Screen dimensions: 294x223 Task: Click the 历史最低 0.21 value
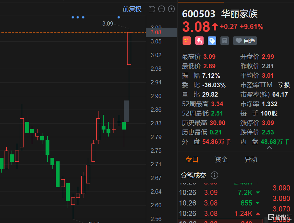pos(216,132)
